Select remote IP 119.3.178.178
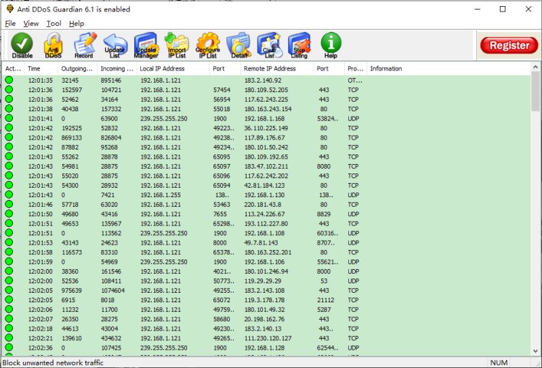 pyautogui.click(x=264, y=300)
